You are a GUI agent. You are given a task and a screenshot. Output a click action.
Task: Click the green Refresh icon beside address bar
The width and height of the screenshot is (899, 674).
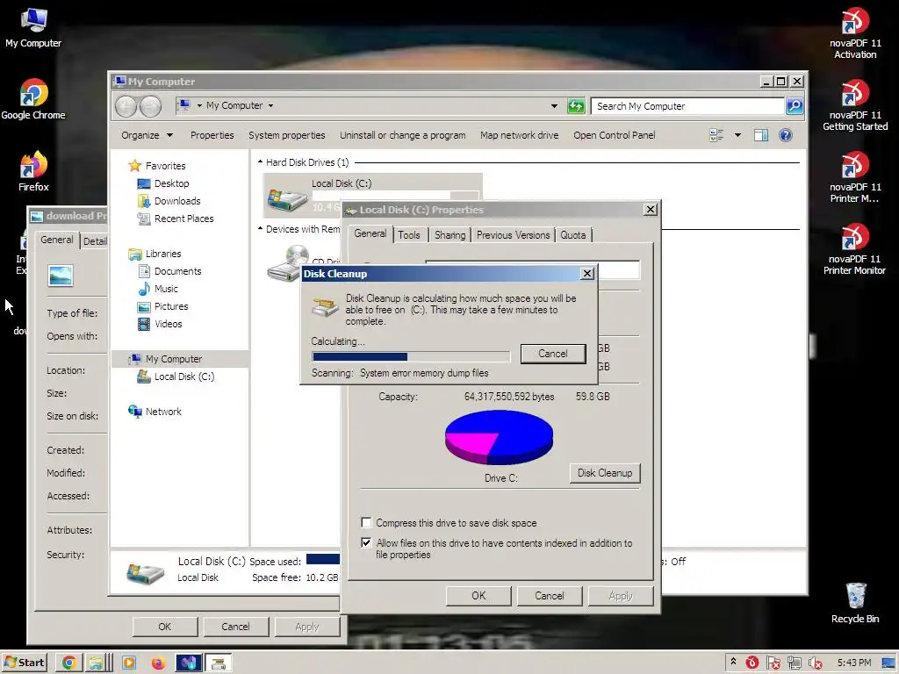pyautogui.click(x=576, y=106)
